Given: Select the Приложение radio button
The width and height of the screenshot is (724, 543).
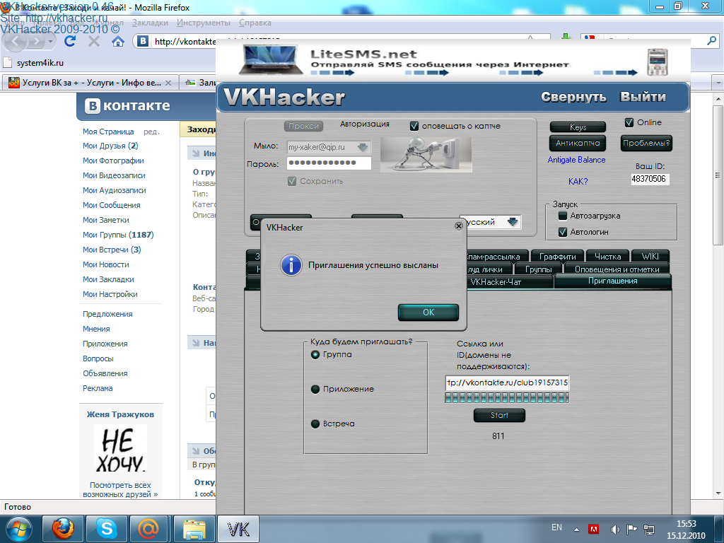Looking at the screenshot, I should pyautogui.click(x=315, y=390).
